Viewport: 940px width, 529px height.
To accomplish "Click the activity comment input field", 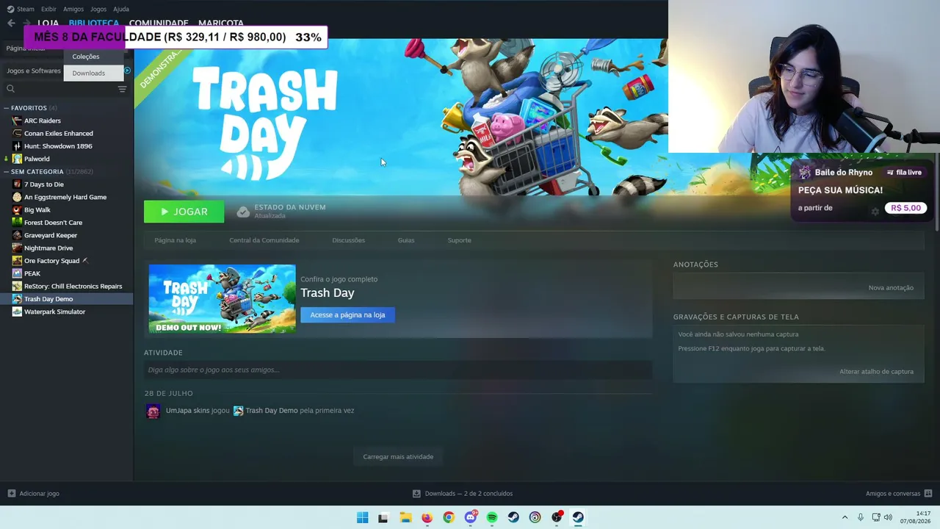I will point(398,370).
